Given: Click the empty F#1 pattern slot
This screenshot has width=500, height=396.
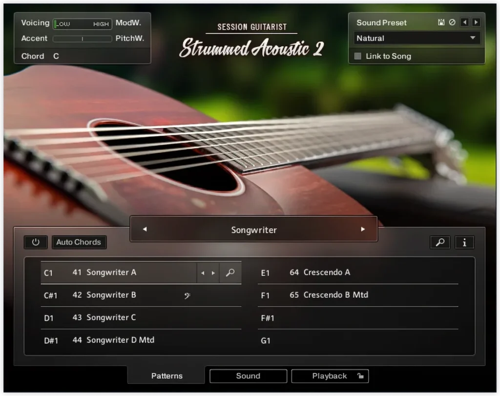Looking at the screenshot, I should [x=358, y=318].
